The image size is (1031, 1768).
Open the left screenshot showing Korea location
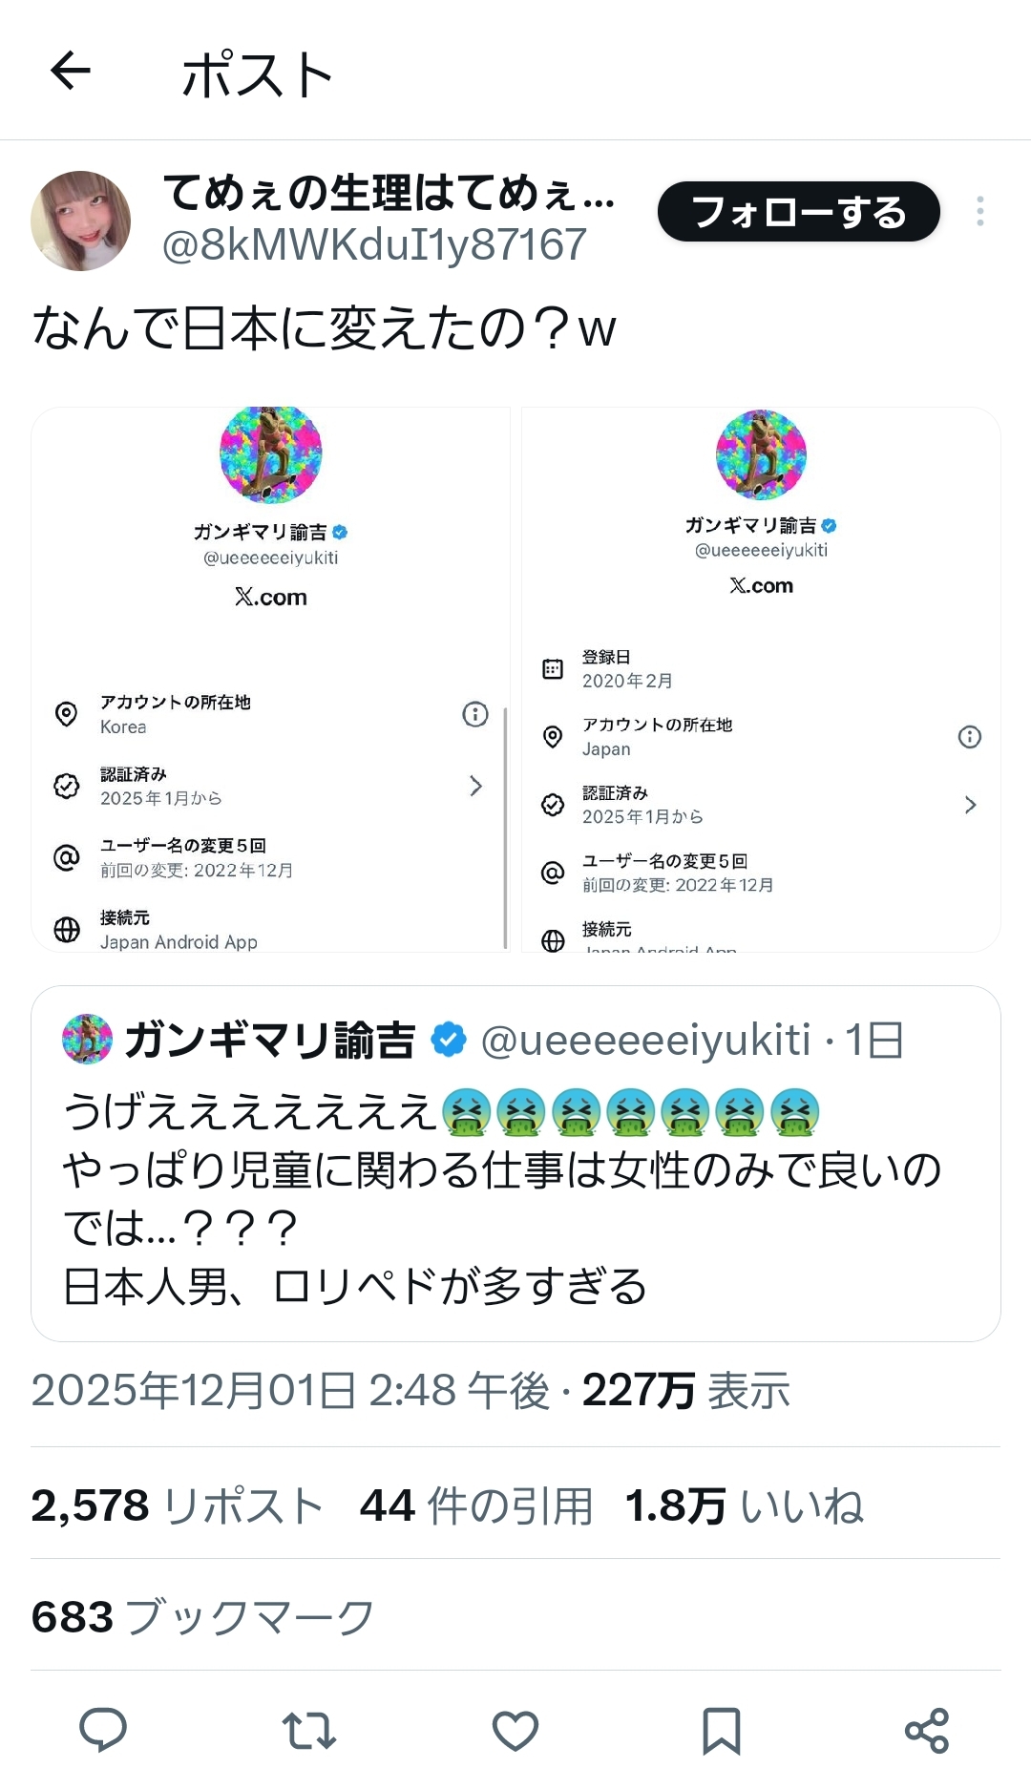point(271,679)
